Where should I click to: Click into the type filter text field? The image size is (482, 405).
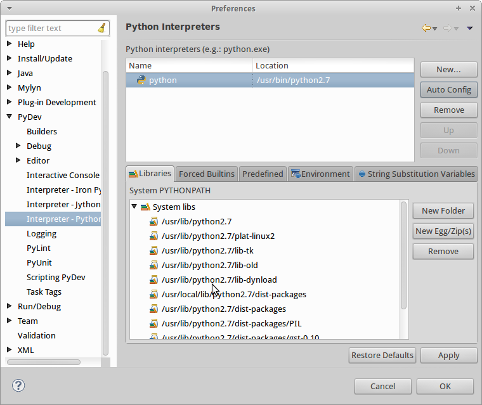pos(51,28)
